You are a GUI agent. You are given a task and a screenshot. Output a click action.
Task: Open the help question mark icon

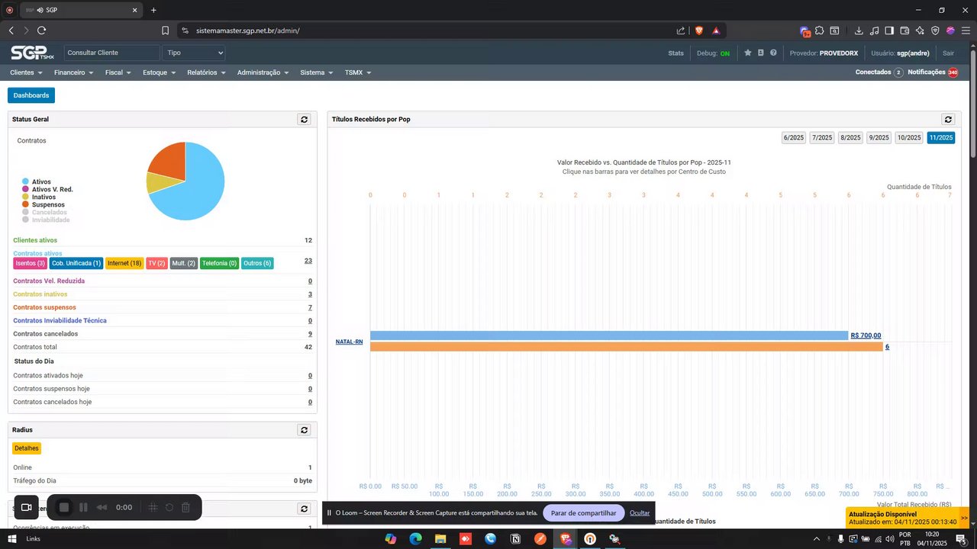coord(773,53)
